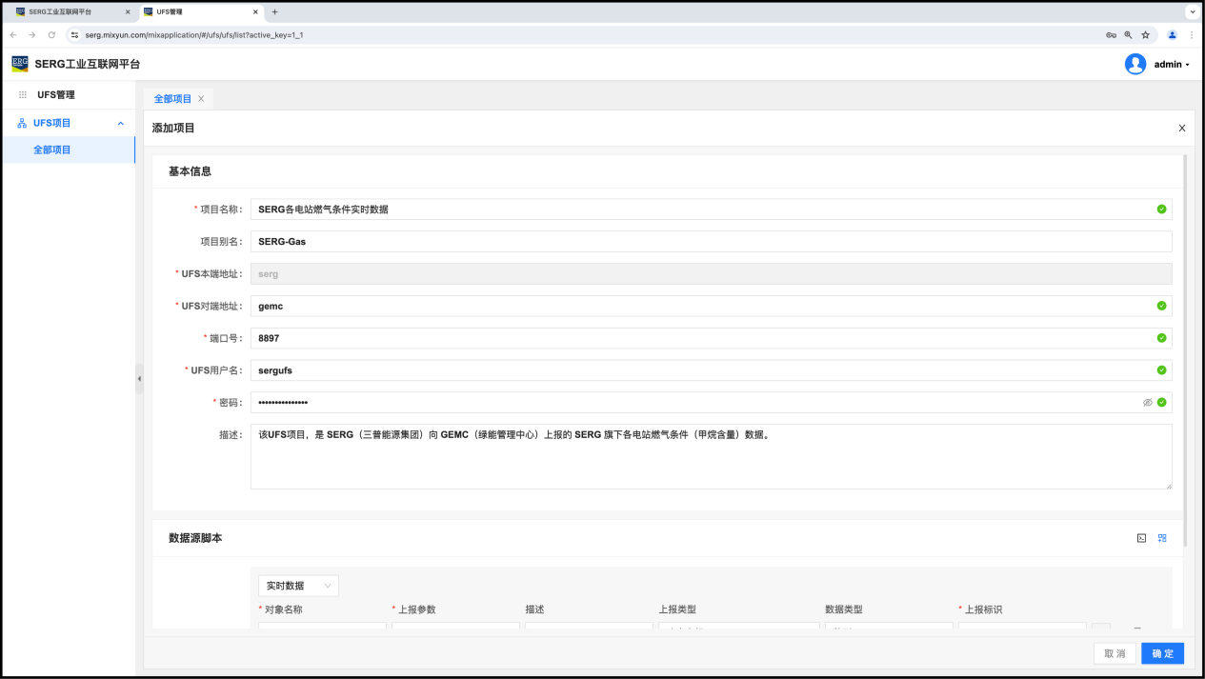
Task: Open the 实时数据 dropdown
Action: (x=298, y=586)
